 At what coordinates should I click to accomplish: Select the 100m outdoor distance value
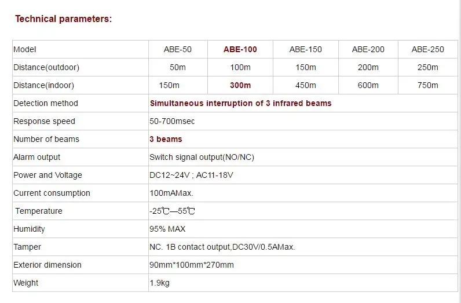click(240, 67)
